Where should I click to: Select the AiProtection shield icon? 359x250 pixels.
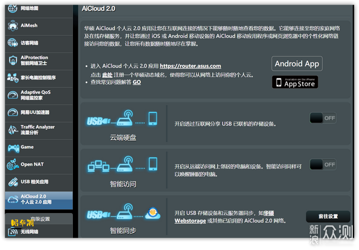[13, 60]
